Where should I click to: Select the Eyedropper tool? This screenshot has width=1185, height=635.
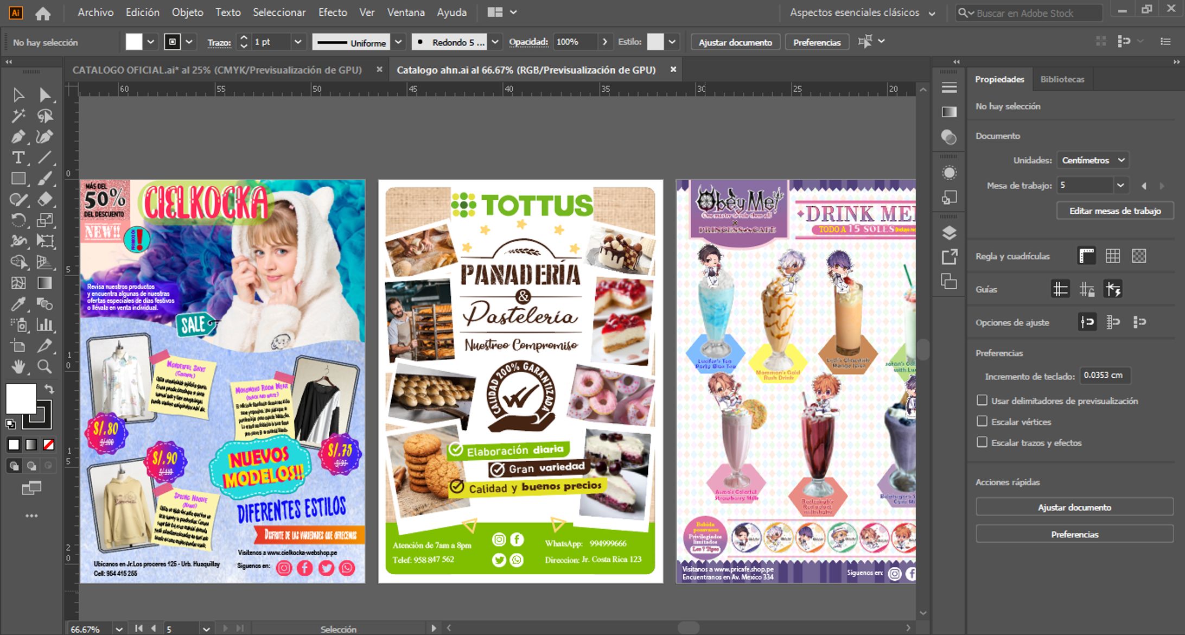[18, 304]
